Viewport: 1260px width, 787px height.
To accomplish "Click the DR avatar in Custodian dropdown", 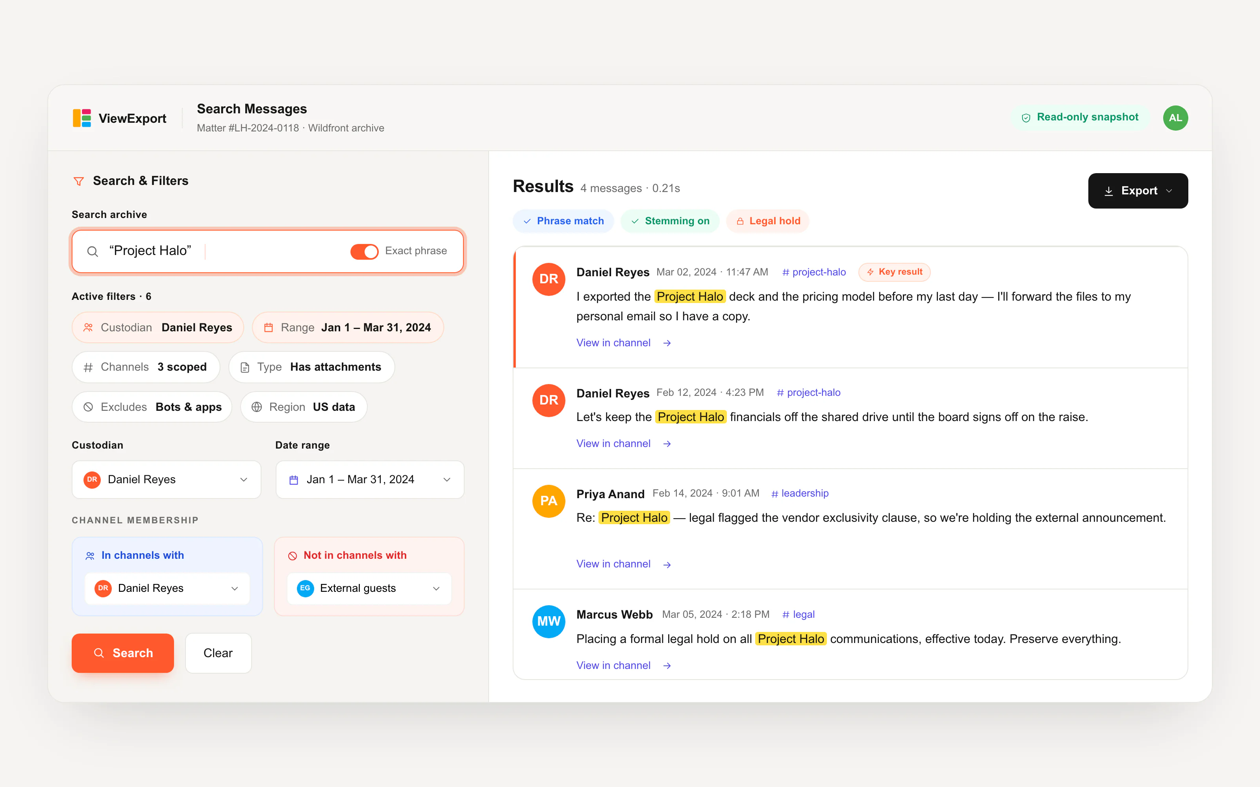I will click(92, 479).
